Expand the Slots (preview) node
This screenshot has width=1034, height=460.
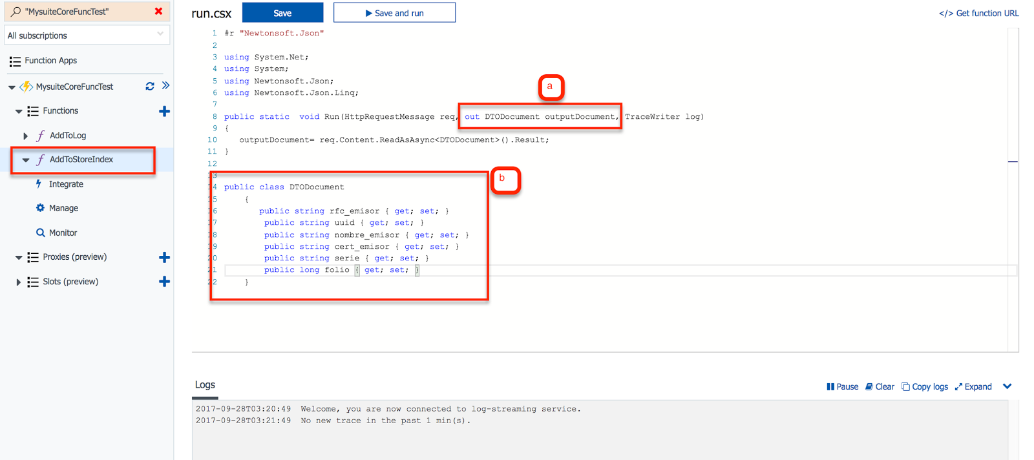point(18,282)
